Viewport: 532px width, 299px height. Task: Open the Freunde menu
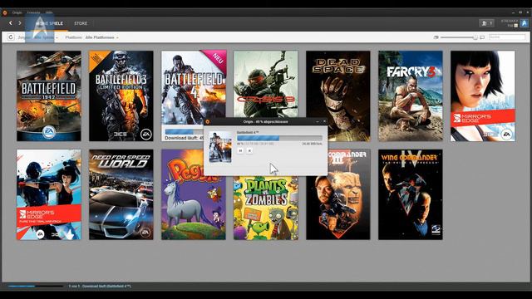[x=33, y=12]
